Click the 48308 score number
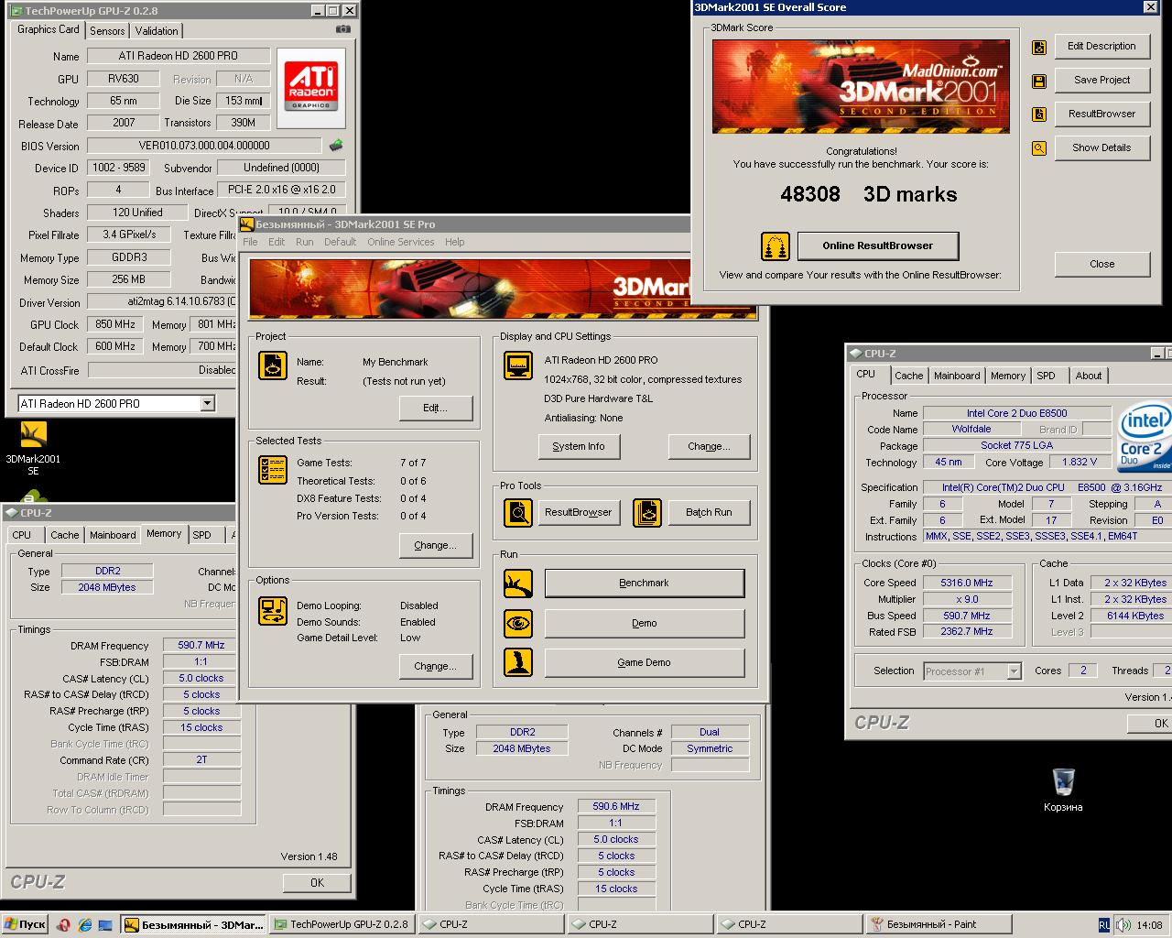The image size is (1172, 938). (x=810, y=194)
